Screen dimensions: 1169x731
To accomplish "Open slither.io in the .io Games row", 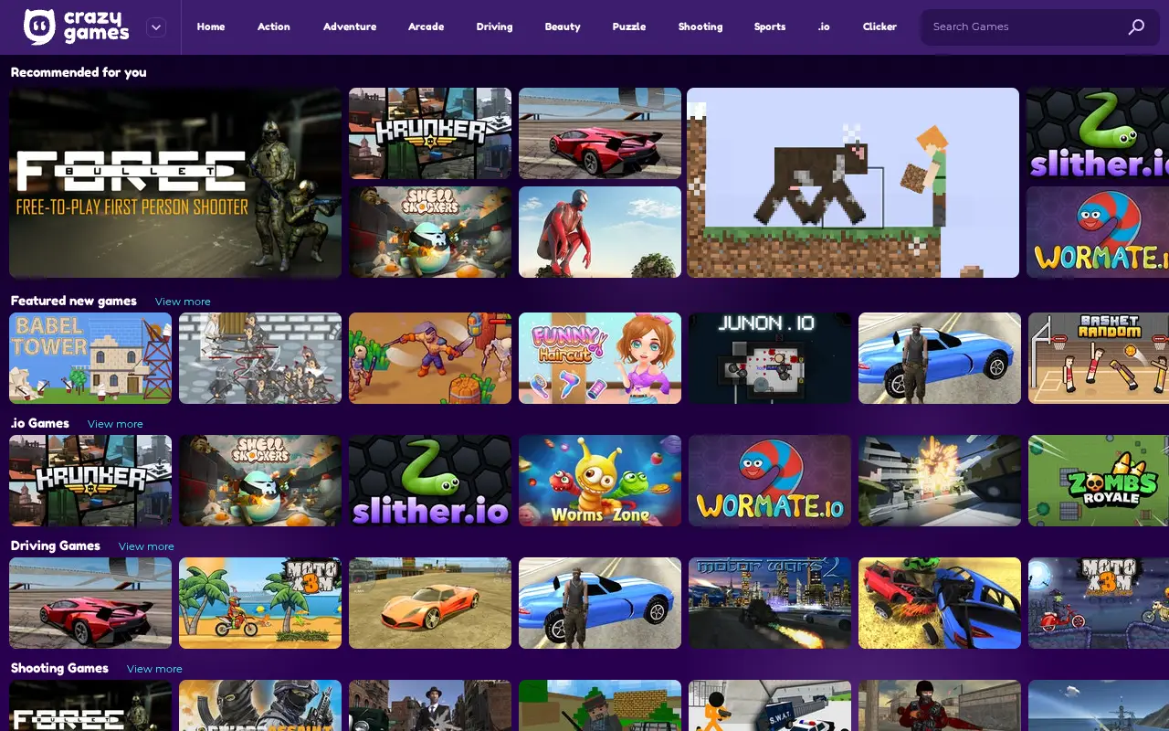I will pos(430,481).
